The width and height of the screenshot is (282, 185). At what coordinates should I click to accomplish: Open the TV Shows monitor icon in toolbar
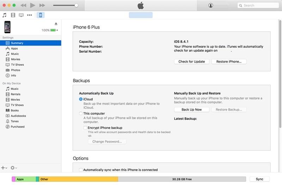[21, 15]
